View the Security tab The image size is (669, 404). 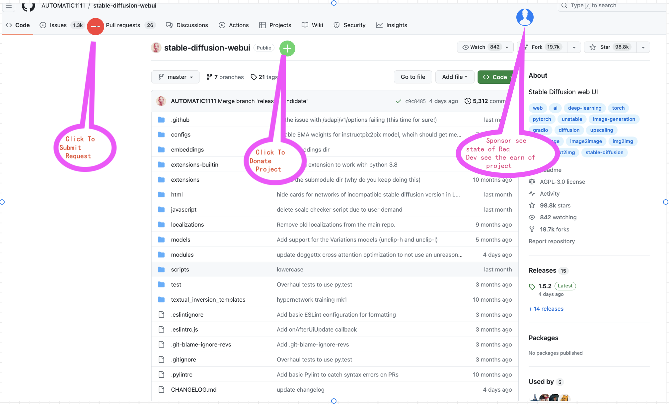tap(349, 25)
